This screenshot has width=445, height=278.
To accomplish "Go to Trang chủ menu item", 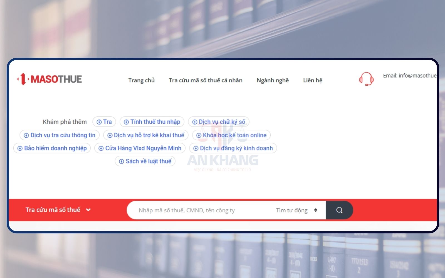I will (x=141, y=80).
